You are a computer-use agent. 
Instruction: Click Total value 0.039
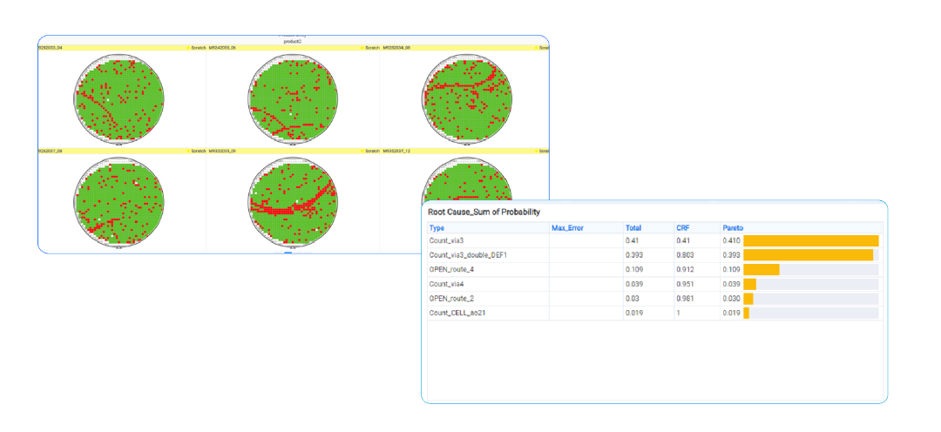point(634,284)
